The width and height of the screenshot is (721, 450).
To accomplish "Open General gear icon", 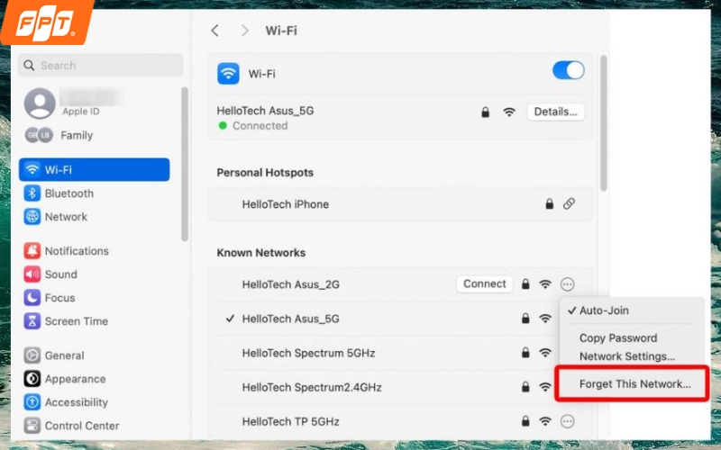I will [32, 355].
